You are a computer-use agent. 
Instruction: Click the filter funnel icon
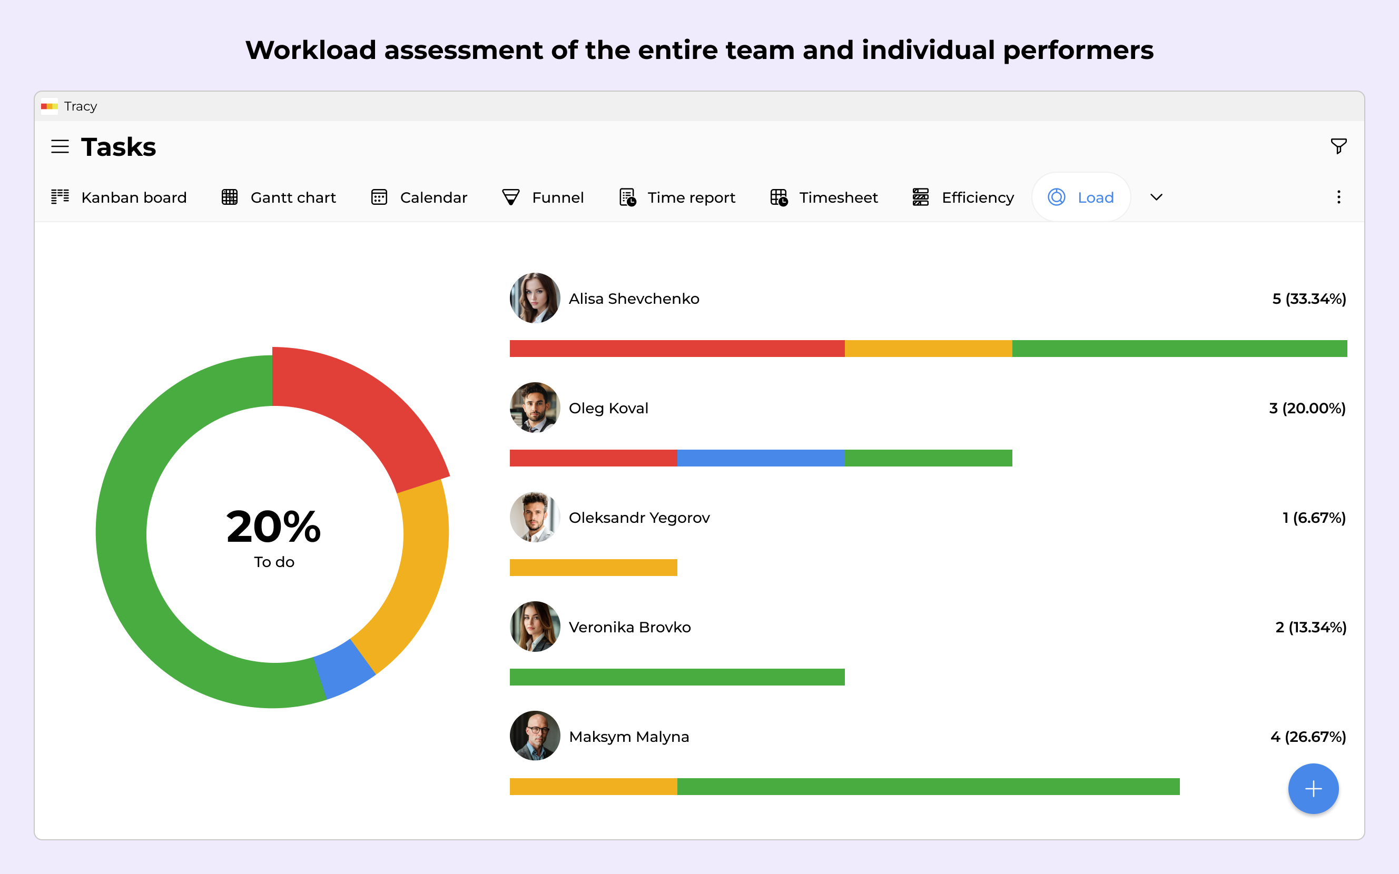tap(1338, 146)
